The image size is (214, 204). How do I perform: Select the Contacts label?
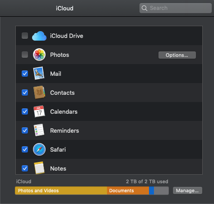tap(62, 93)
